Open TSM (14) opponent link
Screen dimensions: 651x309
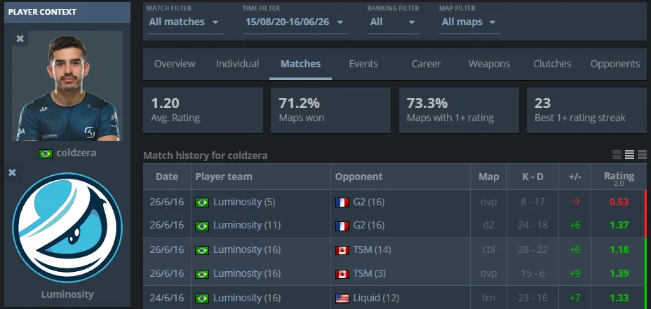[x=372, y=250]
